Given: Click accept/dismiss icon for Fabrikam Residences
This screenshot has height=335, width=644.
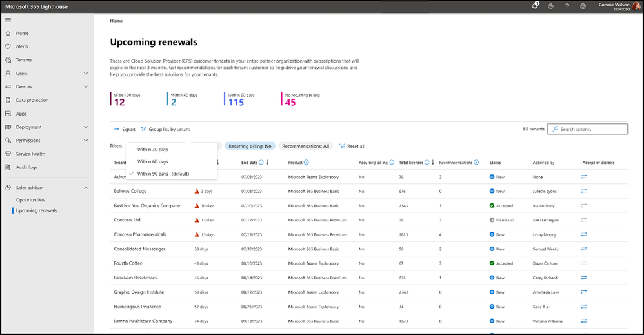Looking at the screenshot, I should (584, 278).
